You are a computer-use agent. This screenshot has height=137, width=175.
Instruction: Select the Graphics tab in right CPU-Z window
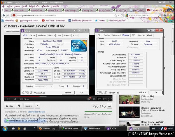(141, 35)
